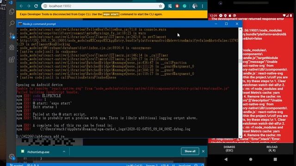
Task: Open Chrome three-dot menu
Action: [203, 6]
